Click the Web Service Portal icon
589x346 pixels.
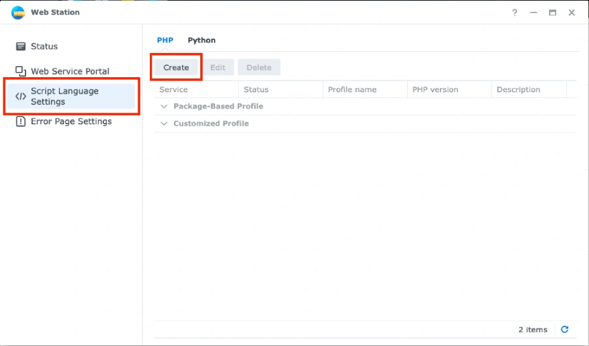pos(21,71)
